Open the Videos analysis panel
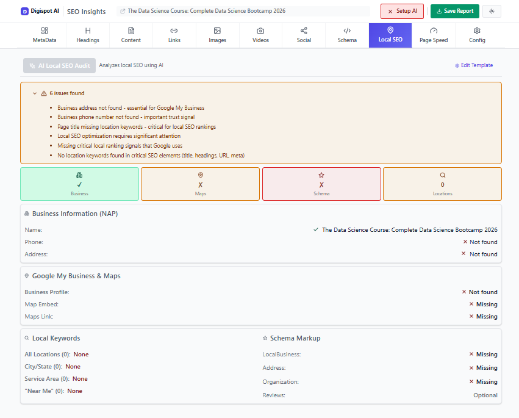 coord(260,35)
